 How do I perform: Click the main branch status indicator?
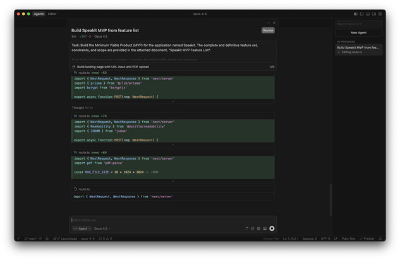(x=30, y=239)
